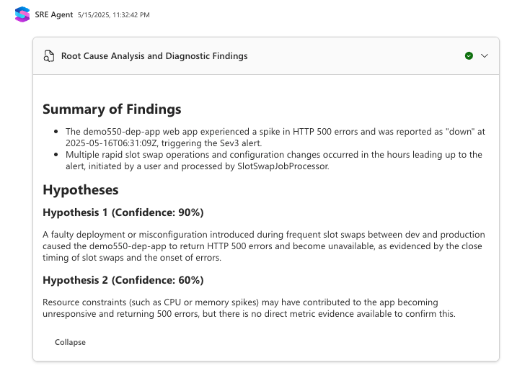
Task: Click the 11:32:42 PM message timestamp
Action: pyautogui.click(x=114, y=15)
